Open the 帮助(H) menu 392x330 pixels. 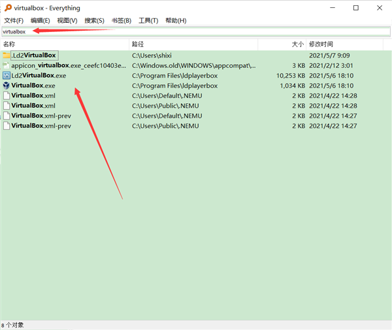[176, 21]
